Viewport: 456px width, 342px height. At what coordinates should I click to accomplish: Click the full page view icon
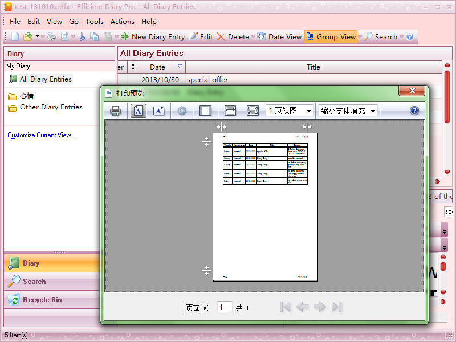pyautogui.click(x=252, y=111)
